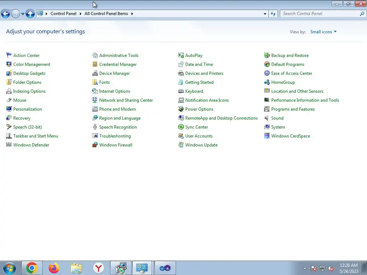Click the Sync Center green icon
Screen dimensions: 367x275
[181, 127]
